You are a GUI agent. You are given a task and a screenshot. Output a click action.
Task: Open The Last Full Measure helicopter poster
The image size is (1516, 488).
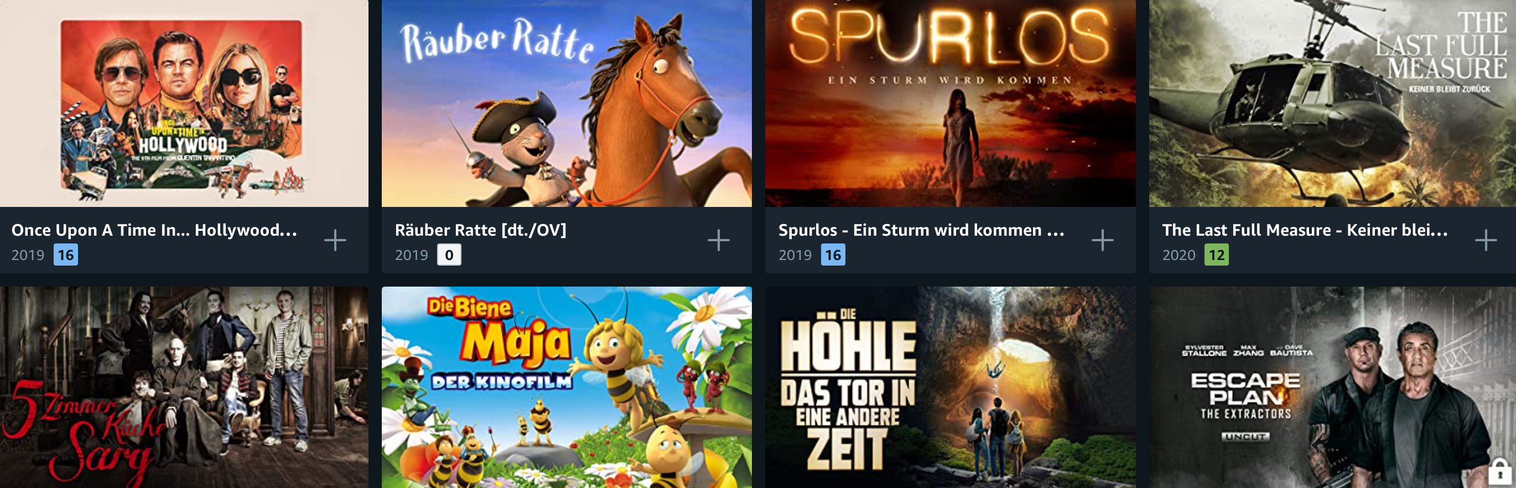(x=1332, y=103)
